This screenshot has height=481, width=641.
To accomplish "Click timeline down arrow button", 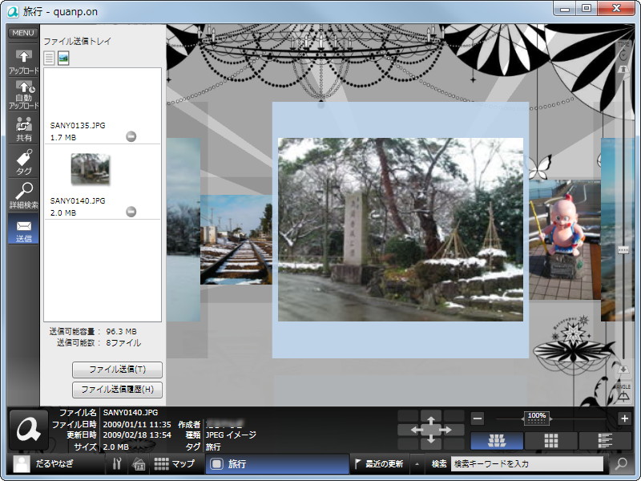I will point(623,370).
